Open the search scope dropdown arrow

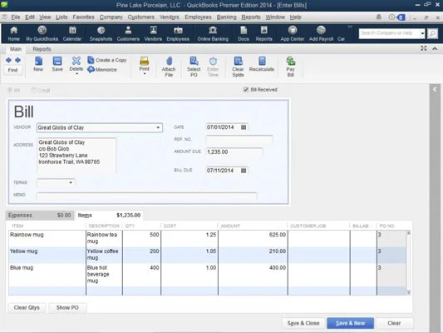pyautogui.click(x=422, y=33)
